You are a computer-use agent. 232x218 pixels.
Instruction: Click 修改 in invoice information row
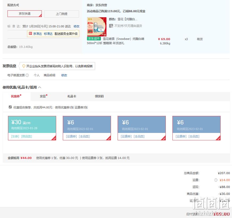[x=64, y=75]
